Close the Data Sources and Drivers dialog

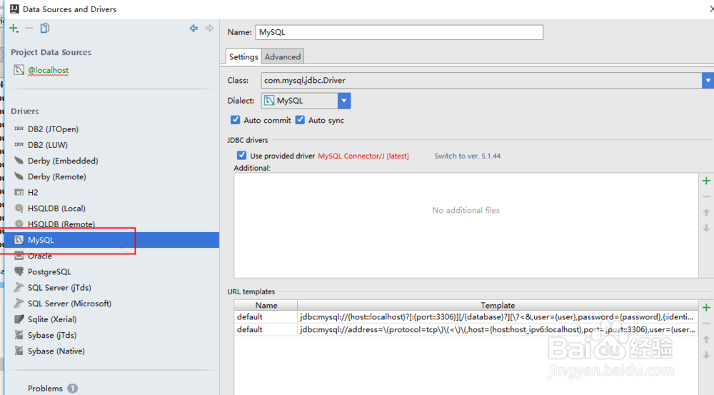pos(711,9)
